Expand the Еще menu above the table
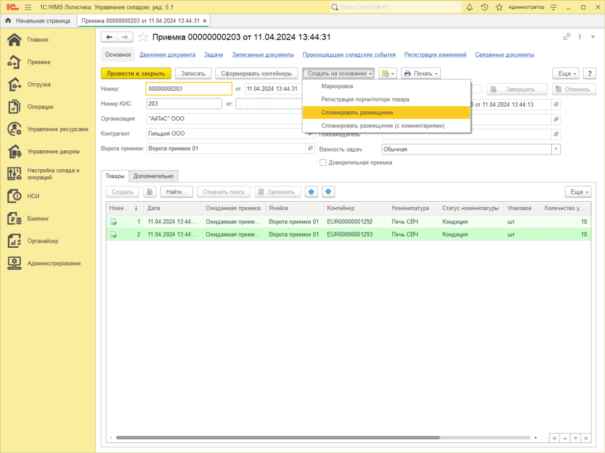The height and width of the screenshot is (453, 605). (577, 192)
